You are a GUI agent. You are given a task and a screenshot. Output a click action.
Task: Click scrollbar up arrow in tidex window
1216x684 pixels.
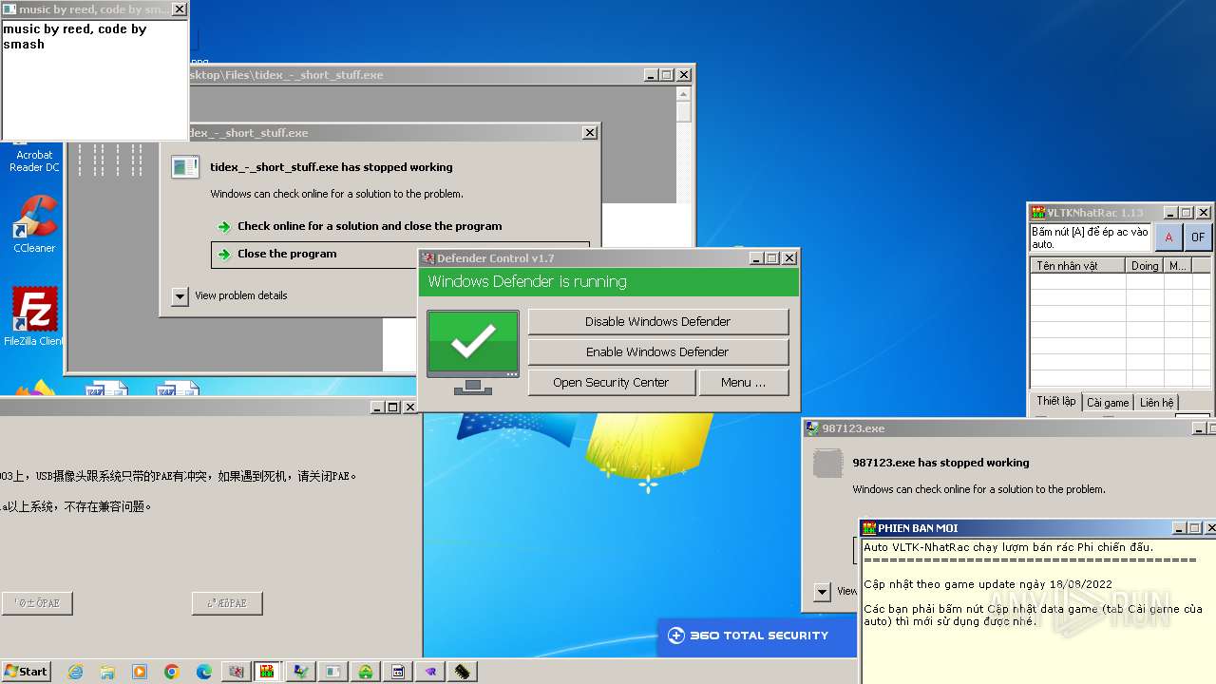click(684, 94)
